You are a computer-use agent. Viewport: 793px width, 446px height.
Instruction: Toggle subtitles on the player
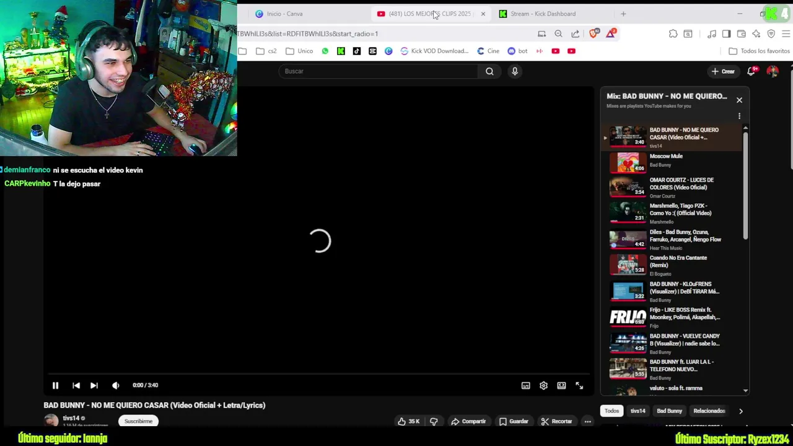pyautogui.click(x=525, y=385)
